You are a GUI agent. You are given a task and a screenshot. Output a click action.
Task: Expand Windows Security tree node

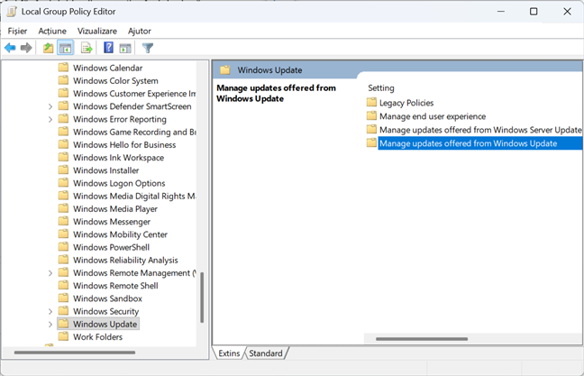click(x=50, y=312)
